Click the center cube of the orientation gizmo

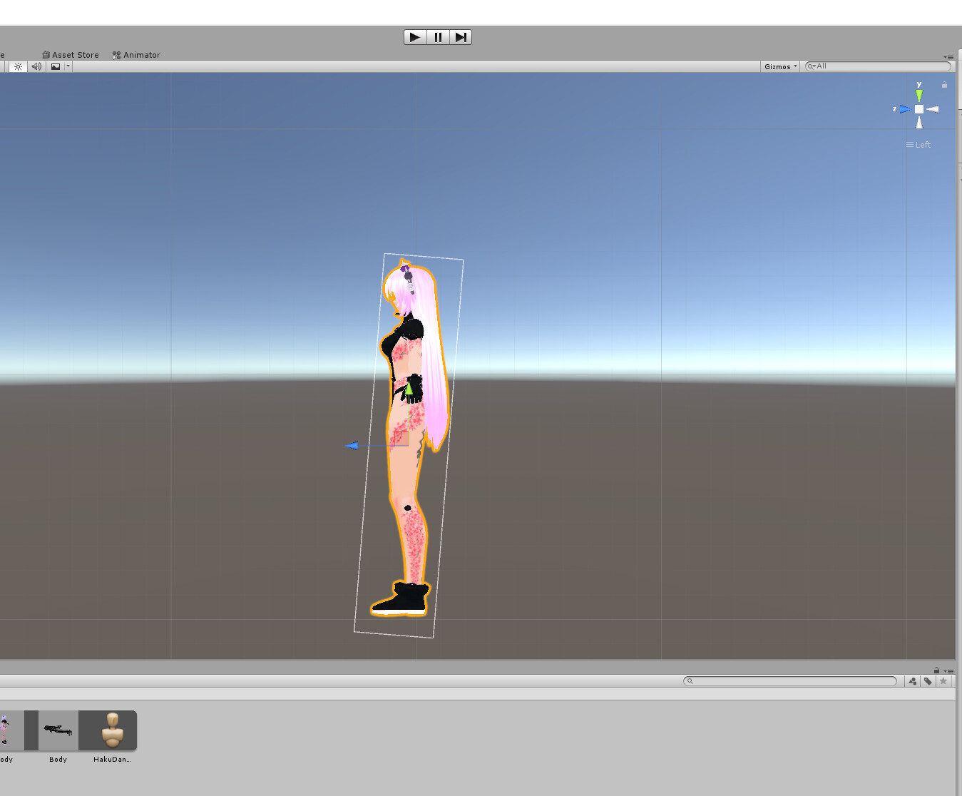click(x=919, y=108)
